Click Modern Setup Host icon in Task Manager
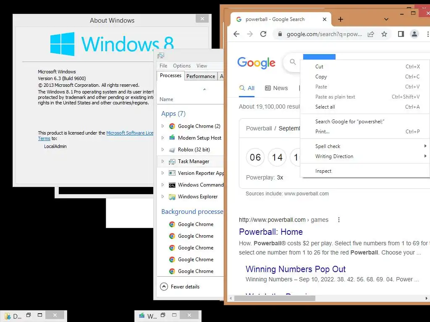This screenshot has width=430, height=322. 172,138
